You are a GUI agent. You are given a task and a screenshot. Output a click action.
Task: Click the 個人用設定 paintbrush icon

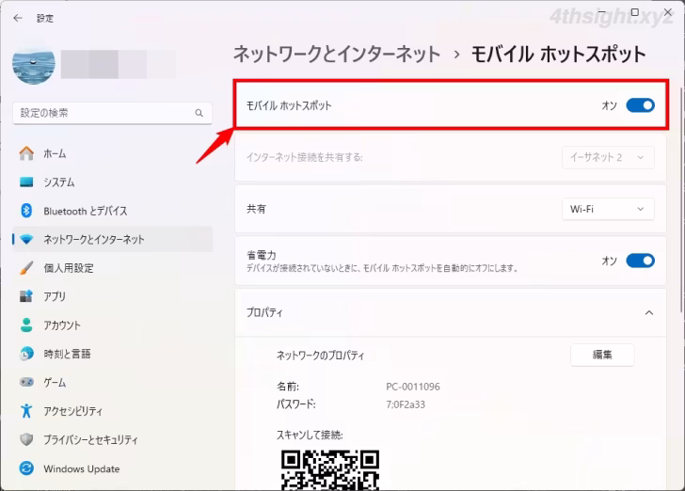(x=26, y=268)
